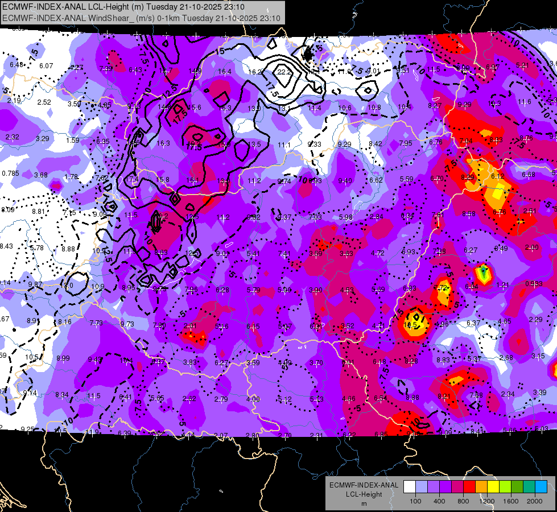
Task: Click the shear value 11.6
Action: (525, 102)
